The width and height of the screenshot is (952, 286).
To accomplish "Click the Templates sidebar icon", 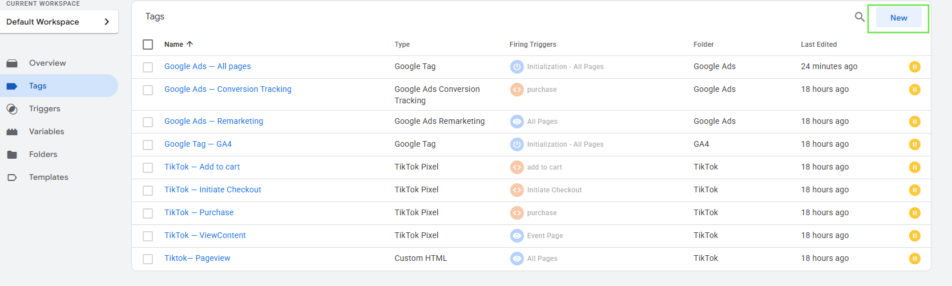I will 12,178.
